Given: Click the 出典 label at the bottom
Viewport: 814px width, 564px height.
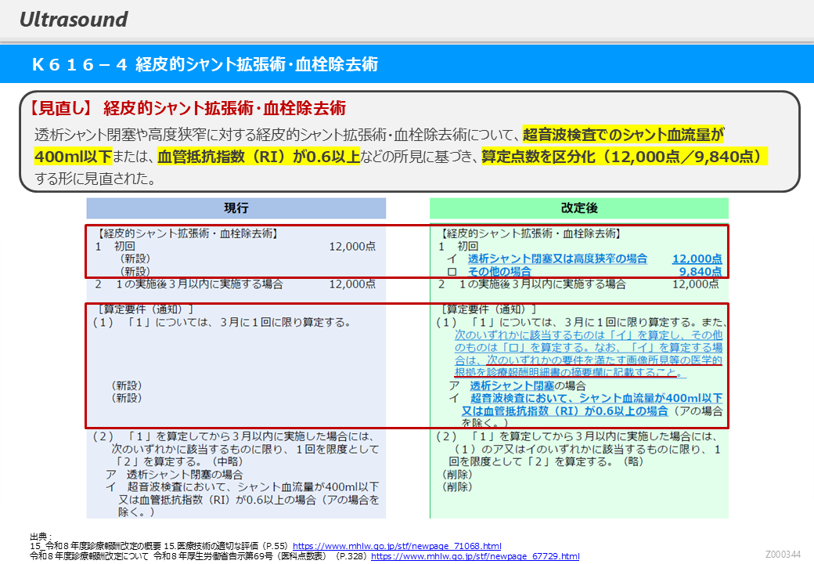Looking at the screenshot, I should [x=38, y=536].
